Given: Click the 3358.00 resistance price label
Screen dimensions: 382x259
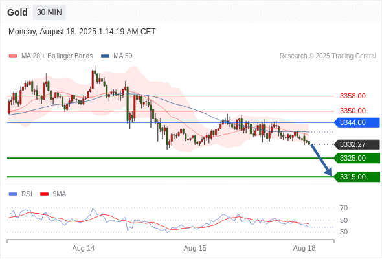Looking at the screenshot, I should pos(353,96).
